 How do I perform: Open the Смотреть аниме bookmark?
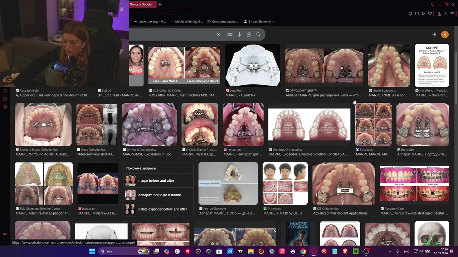(222, 21)
